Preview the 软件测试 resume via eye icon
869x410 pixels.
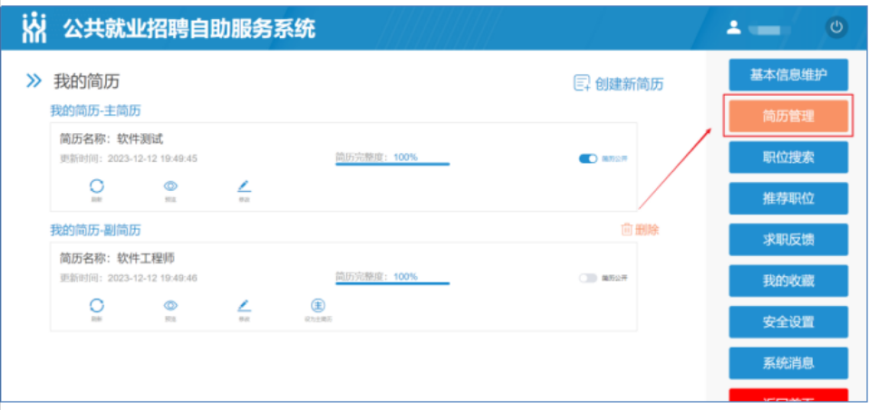click(169, 186)
